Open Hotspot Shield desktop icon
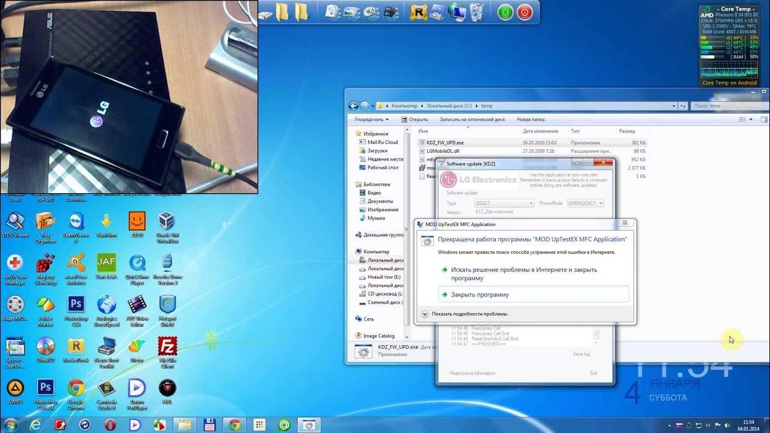Screen dimensions: 770x433 [167, 311]
